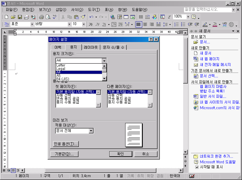Open the style 표준 dropdown

tap(32, 24)
